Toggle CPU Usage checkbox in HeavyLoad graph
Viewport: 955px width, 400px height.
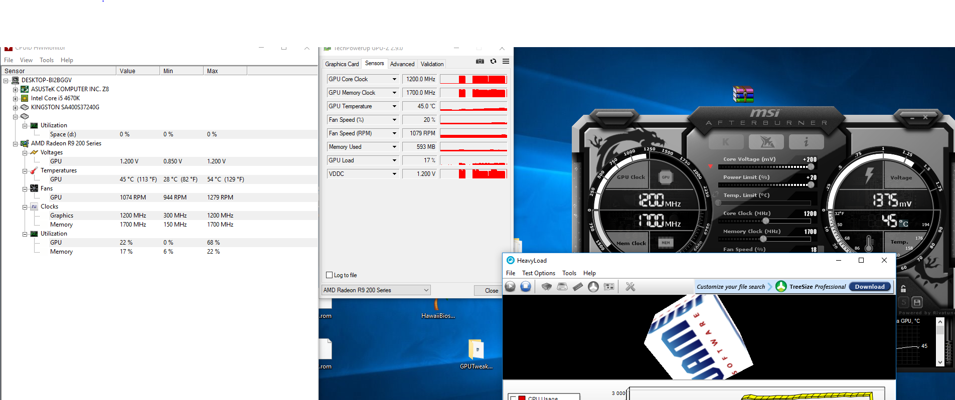point(513,398)
